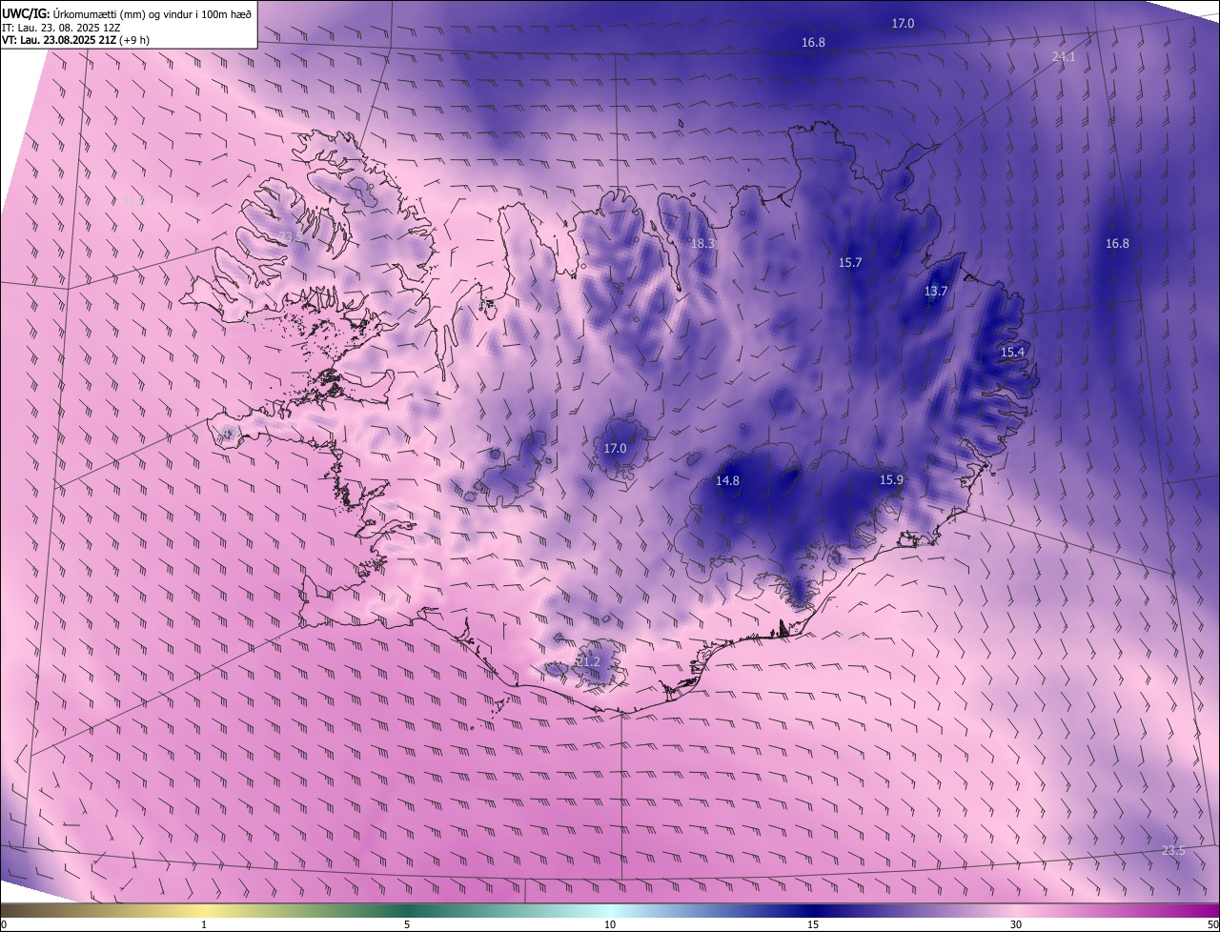
Task: Click legend tick label 50
Action: [x=1212, y=925]
